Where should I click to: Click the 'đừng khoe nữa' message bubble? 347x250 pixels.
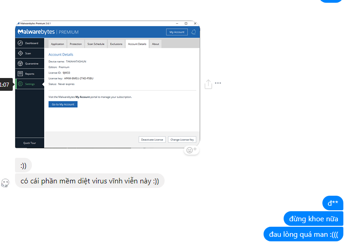point(314,219)
